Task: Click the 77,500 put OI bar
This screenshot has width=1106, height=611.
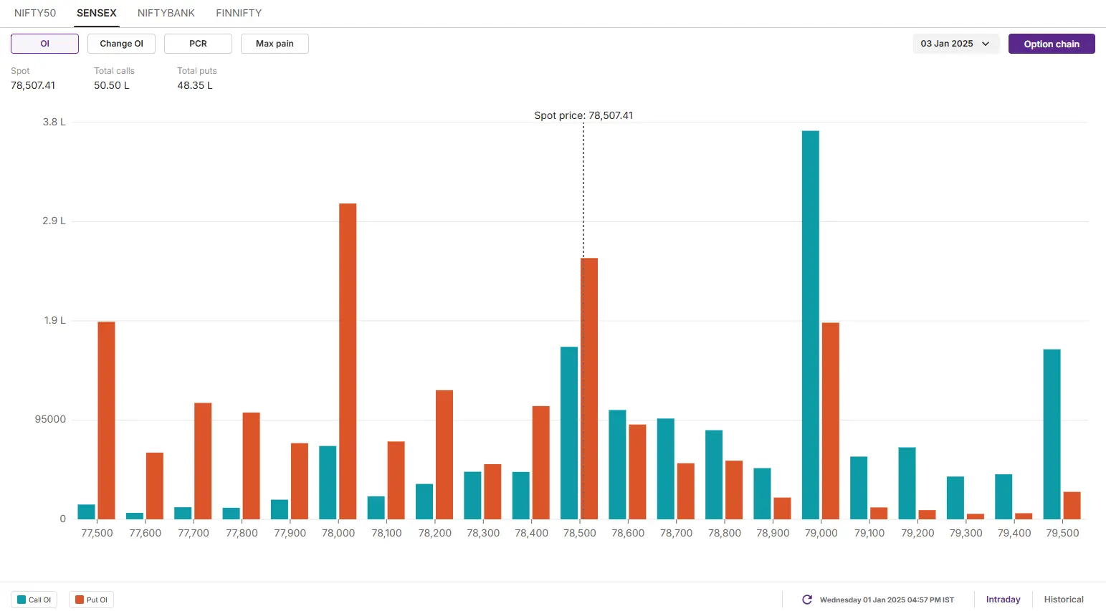Action: (106, 420)
